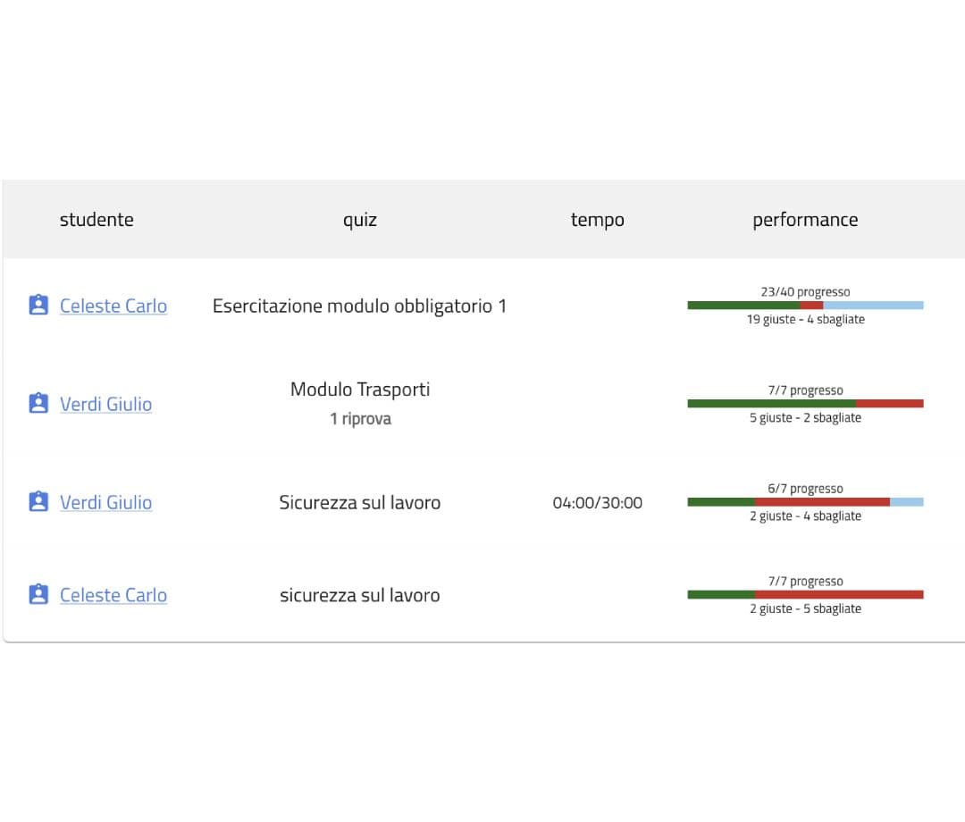
Task: Click the 6/7 progresso bar
Action: coord(804,502)
